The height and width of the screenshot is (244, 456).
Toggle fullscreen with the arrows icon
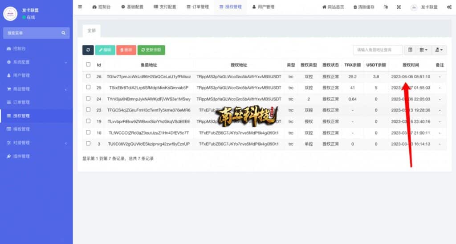click(399, 7)
